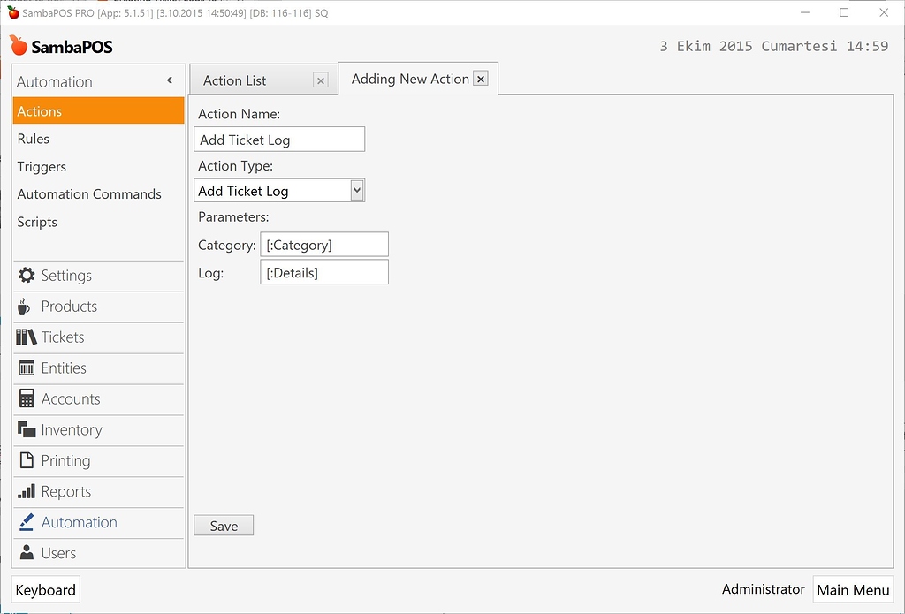Click inside the Action Name field

[278, 139]
